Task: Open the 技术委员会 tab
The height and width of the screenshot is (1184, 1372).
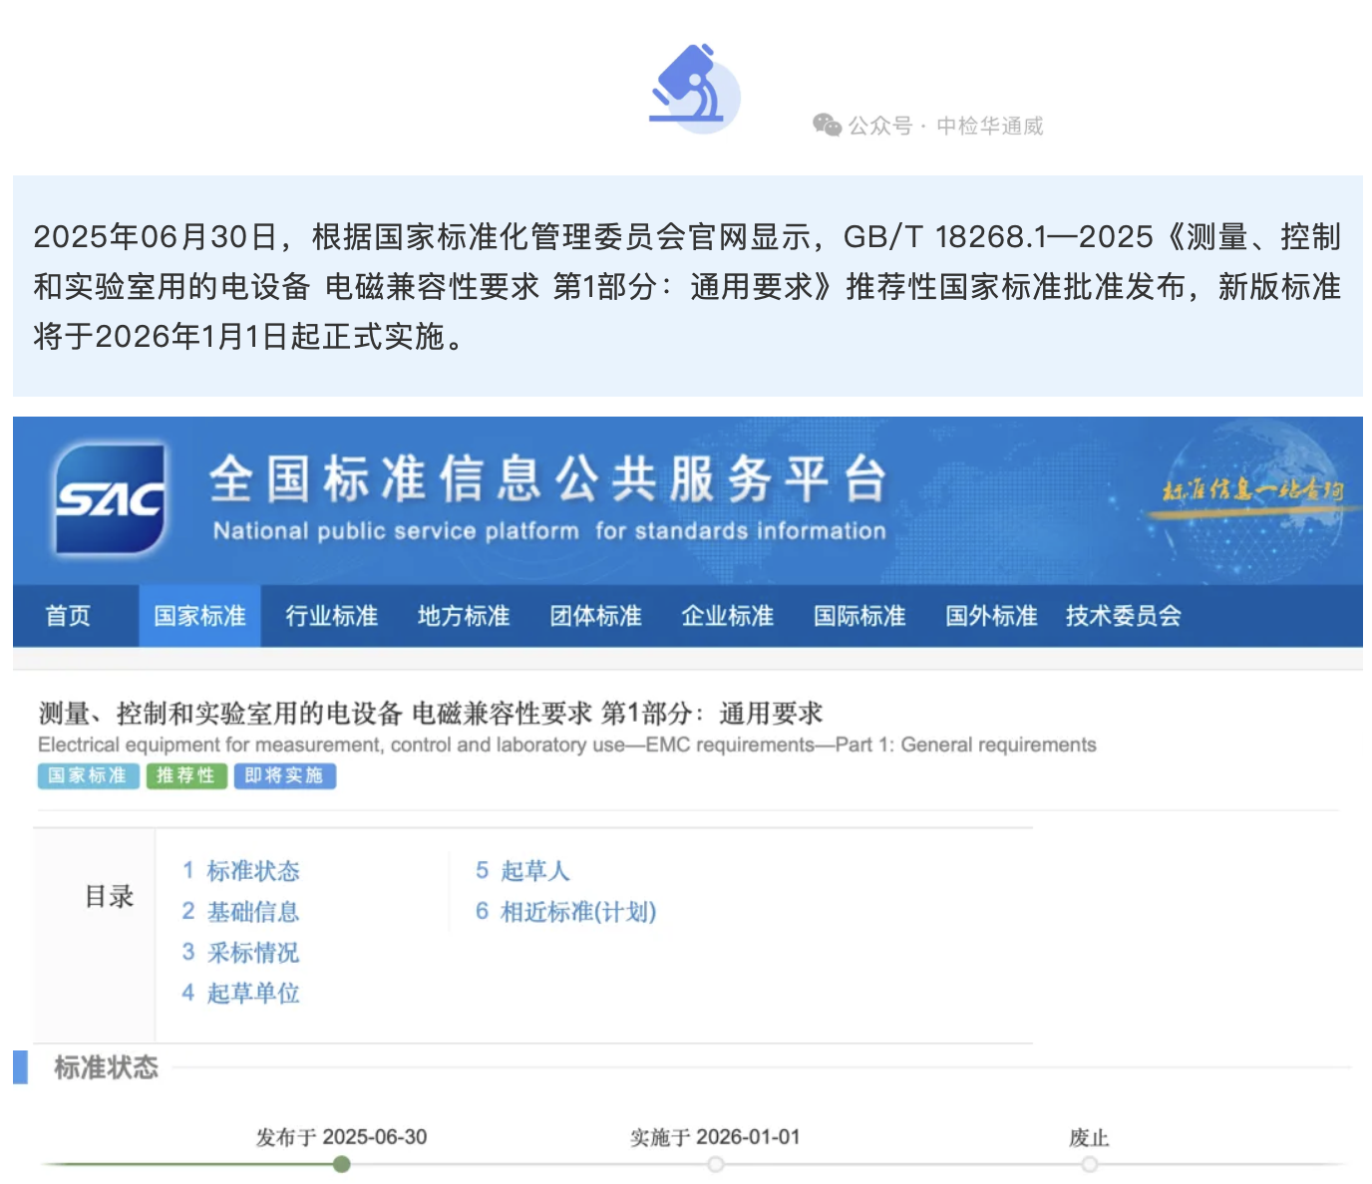Action: tap(1123, 616)
